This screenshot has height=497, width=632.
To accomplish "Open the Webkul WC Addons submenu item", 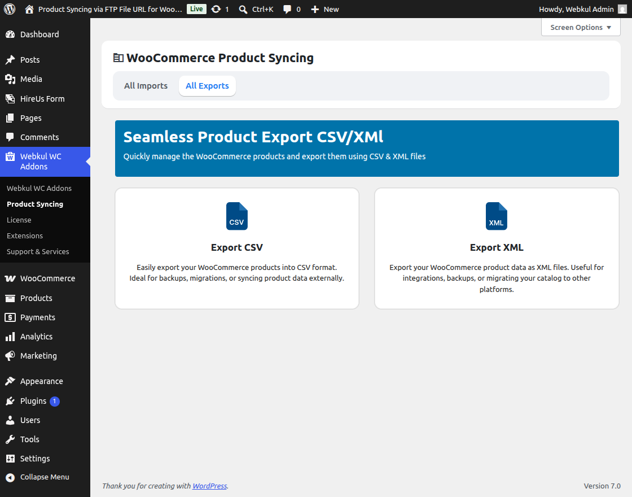I will [39, 189].
